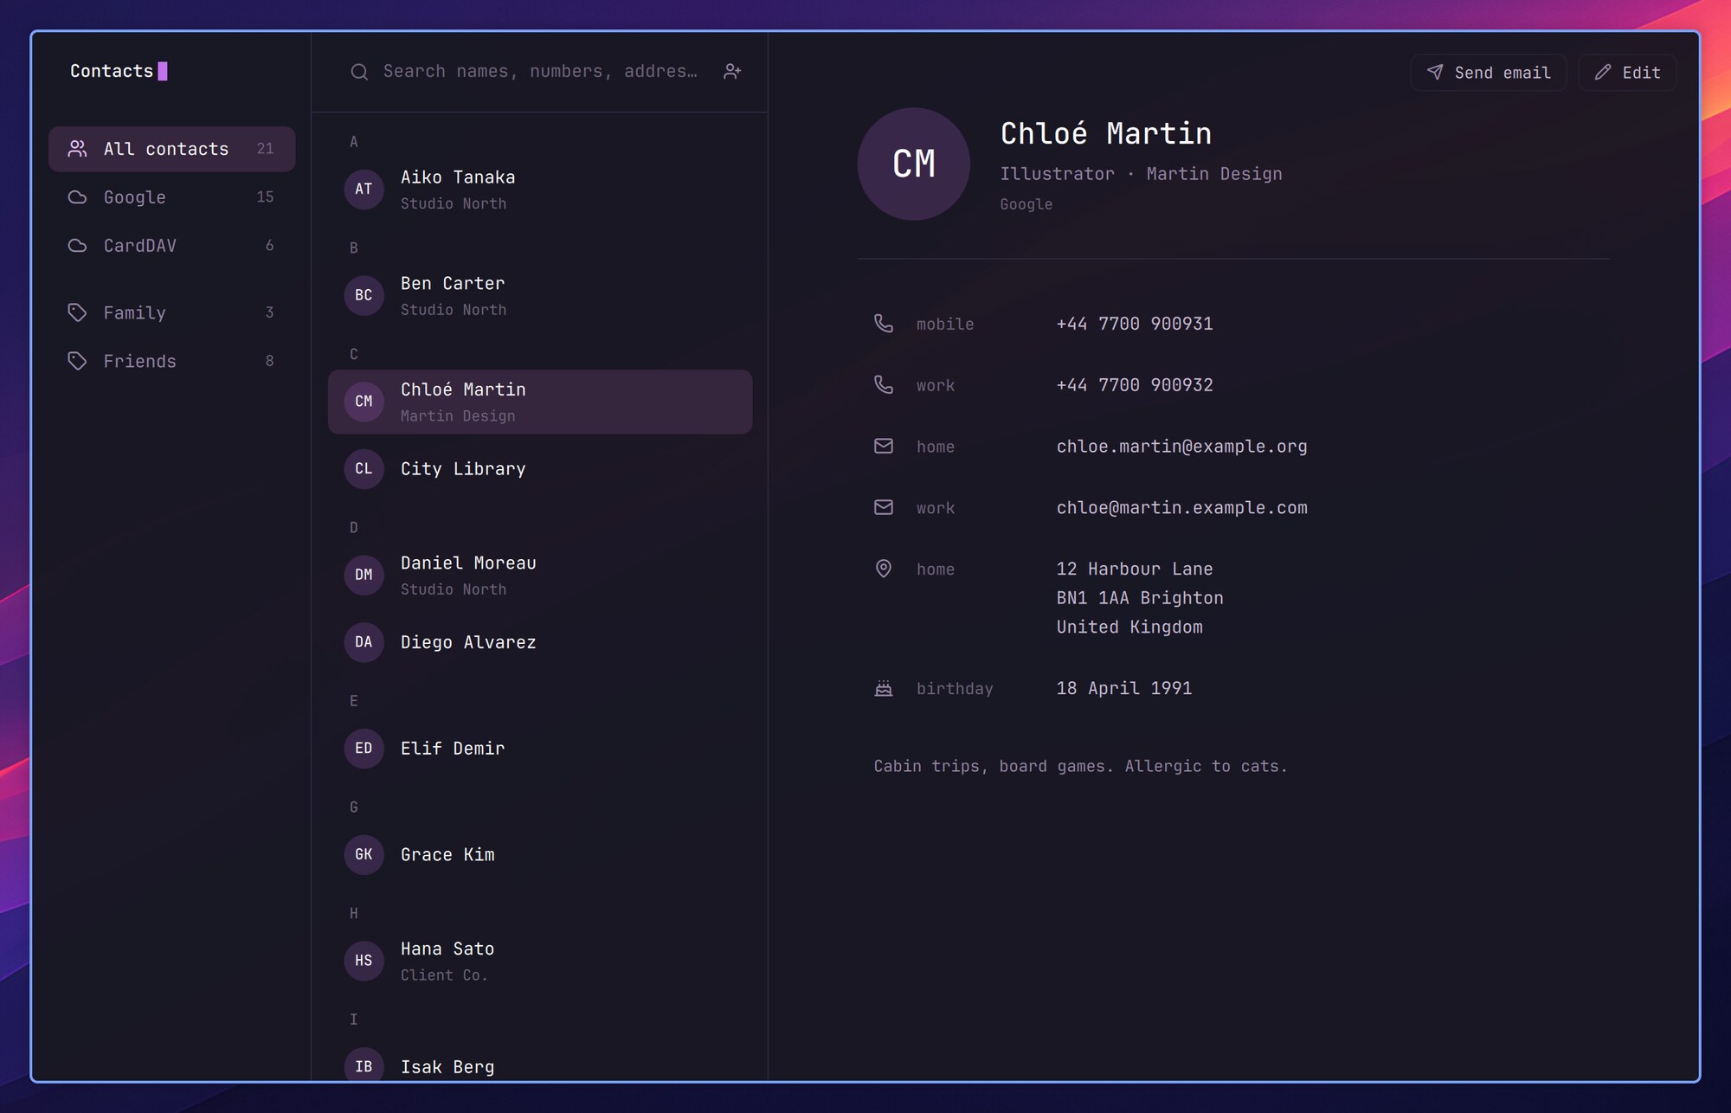Click the Edit button
The image size is (1731, 1113).
pyautogui.click(x=1627, y=73)
